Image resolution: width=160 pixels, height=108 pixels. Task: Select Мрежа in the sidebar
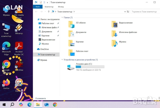42,60
